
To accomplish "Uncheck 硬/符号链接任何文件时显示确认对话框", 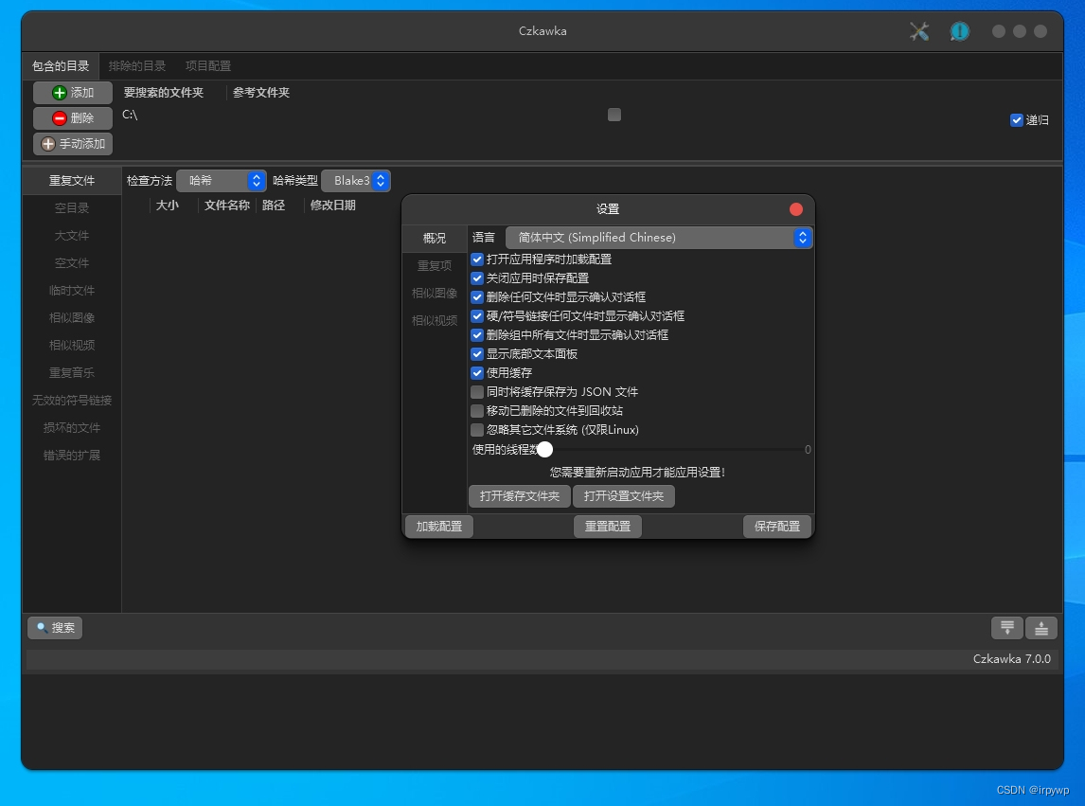I will pos(477,316).
